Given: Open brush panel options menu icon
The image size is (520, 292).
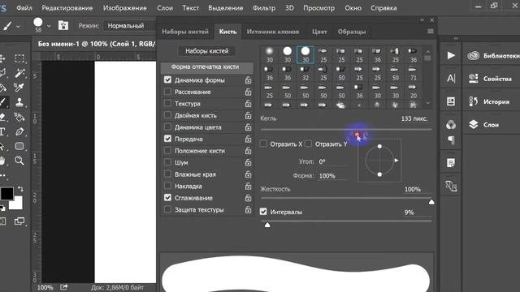Looking at the screenshot, I should pos(430,31).
